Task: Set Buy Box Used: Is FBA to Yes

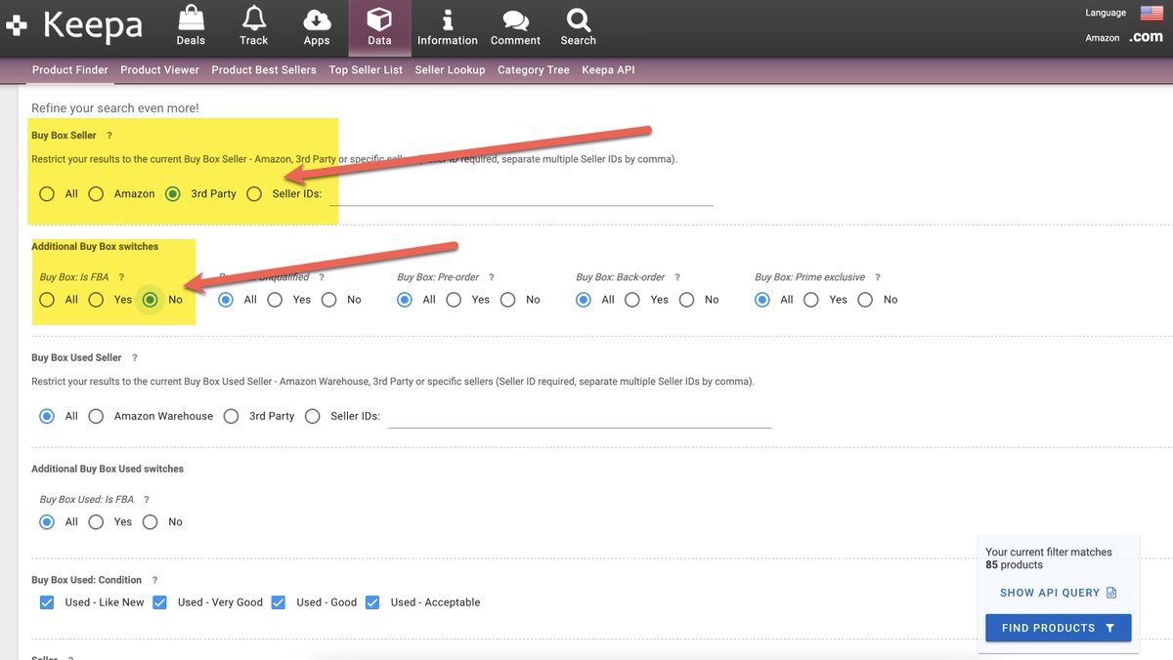Action: (x=96, y=522)
